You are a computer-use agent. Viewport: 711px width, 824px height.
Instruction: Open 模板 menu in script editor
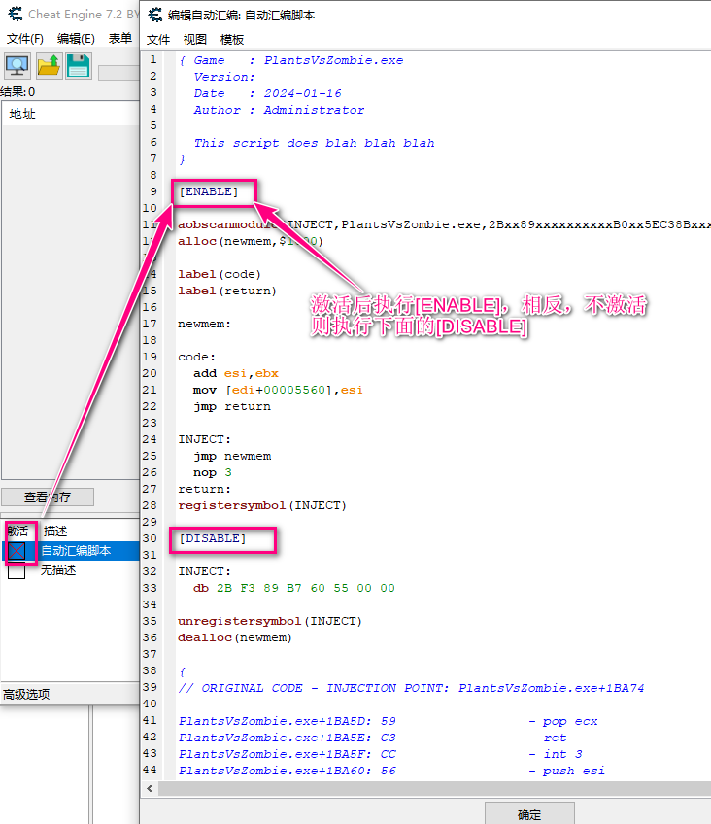coord(232,40)
